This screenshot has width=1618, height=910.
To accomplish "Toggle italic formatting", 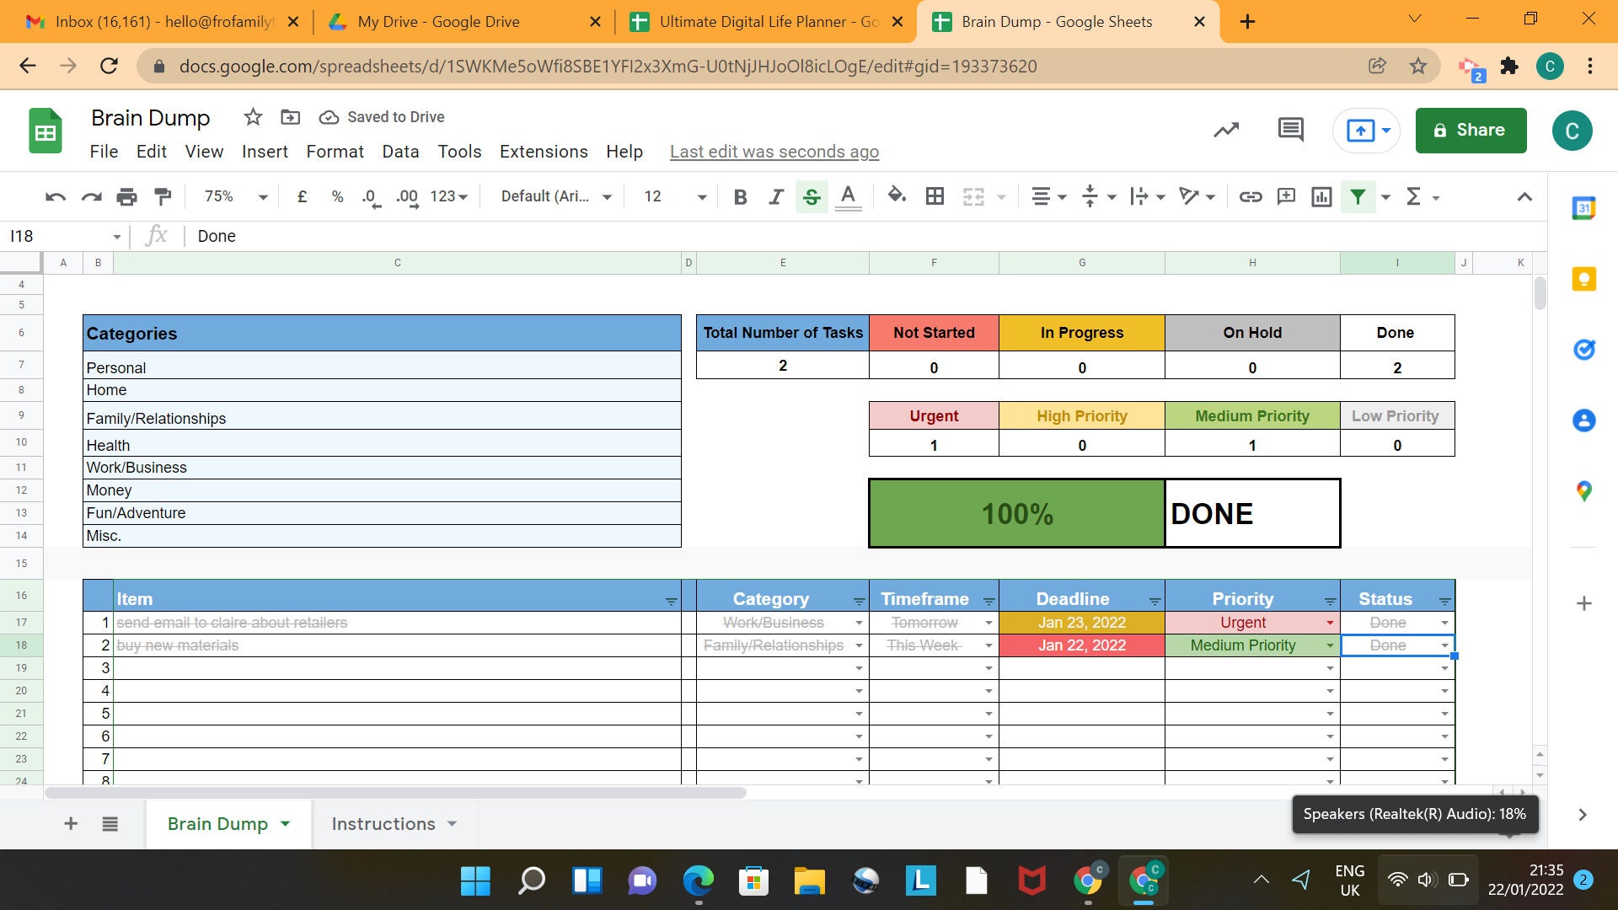I will tap(775, 196).
